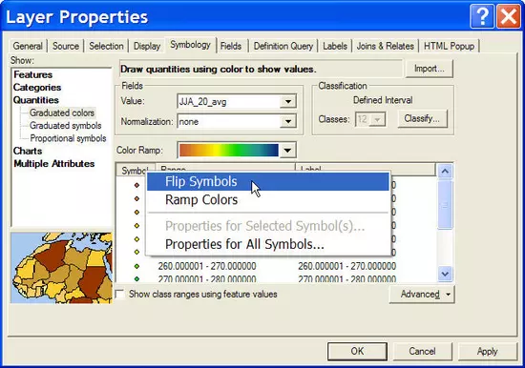525x368 pixels.
Task: Click the first red-orange diamond symbol
Action: pyautogui.click(x=136, y=185)
